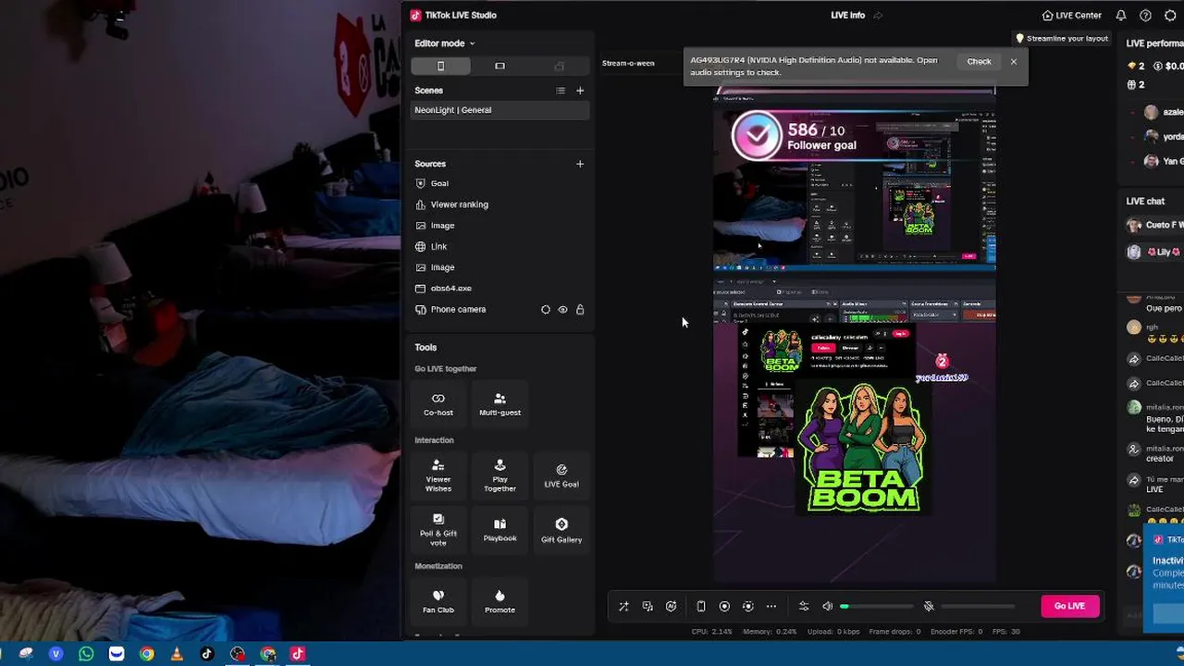Screen dimensions: 1184x666
Task: Open VLC media player from taskbar
Action: pyautogui.click(x=177, y=654)
